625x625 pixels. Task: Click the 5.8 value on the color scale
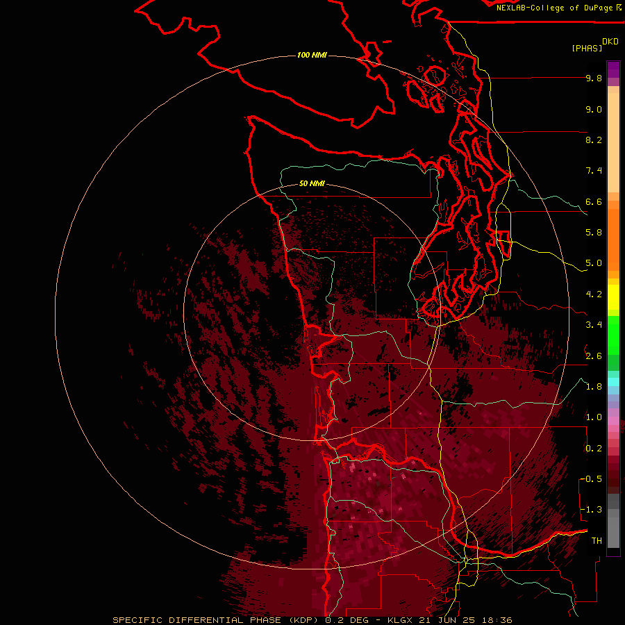(594, 233)
